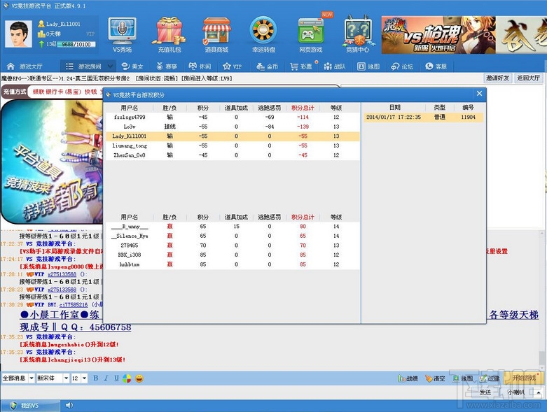Select the BBK_i308 row

point(233,255)
